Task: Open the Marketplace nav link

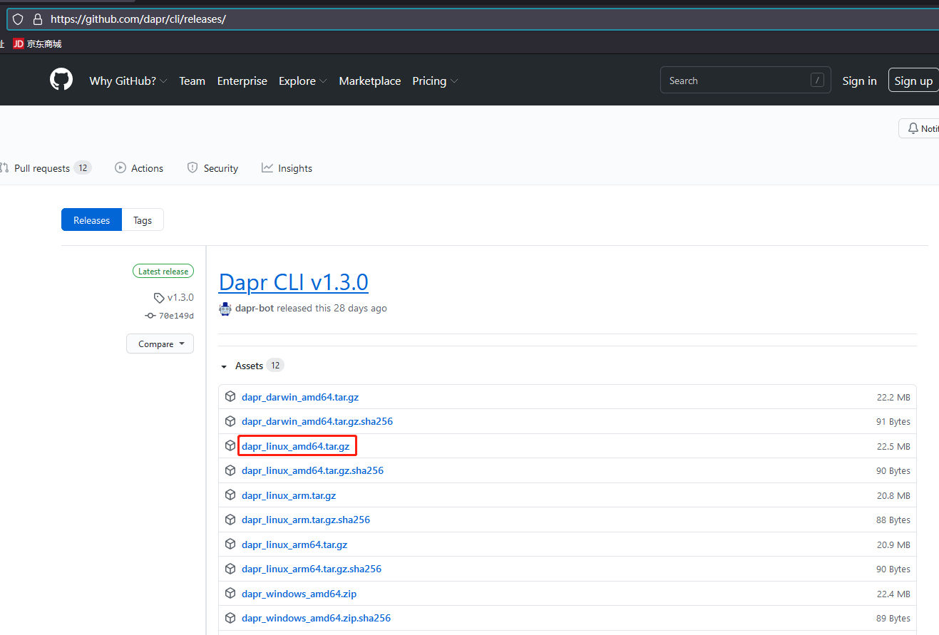Action: coord(370,81)
